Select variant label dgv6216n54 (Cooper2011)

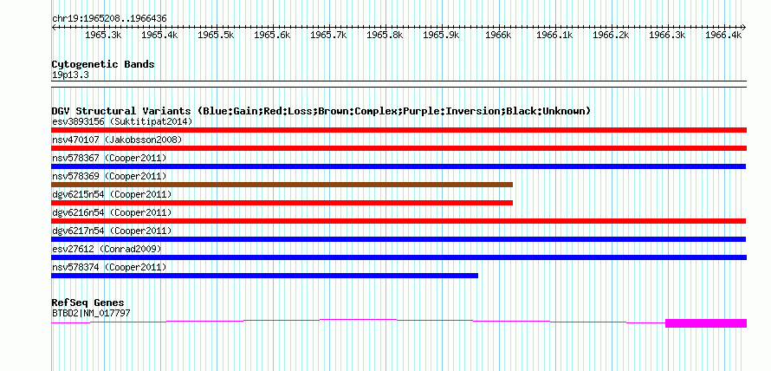pyautogui.click(x=112, y=212)
